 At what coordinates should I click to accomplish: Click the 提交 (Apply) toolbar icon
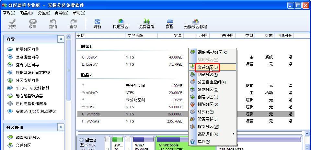[x=12, y=24]
